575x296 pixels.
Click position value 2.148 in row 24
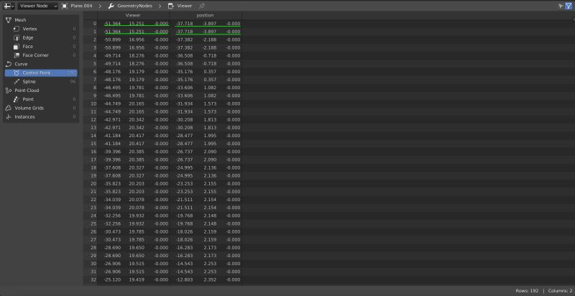[211, 216]
